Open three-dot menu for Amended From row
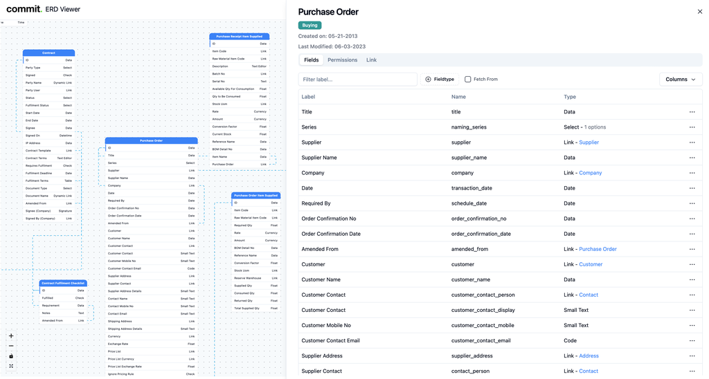Image resolution: width=709 pixels, height=379 pixels. click(x=692, y=250)
